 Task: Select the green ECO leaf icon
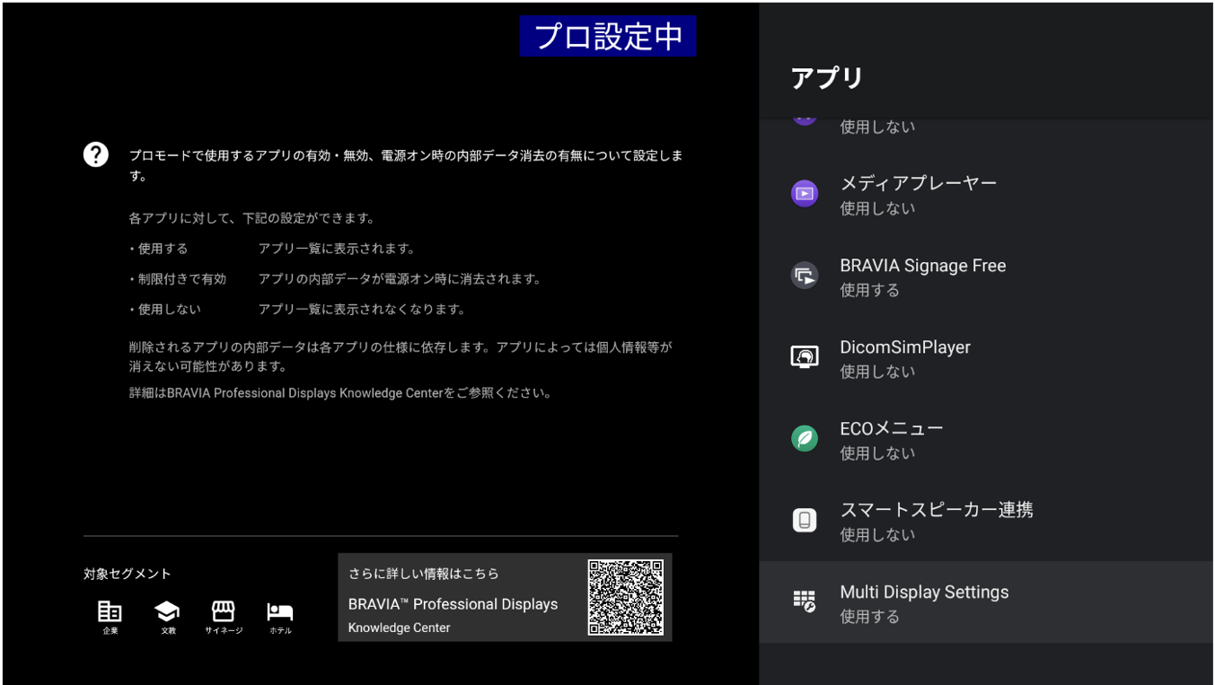[805, 438]
